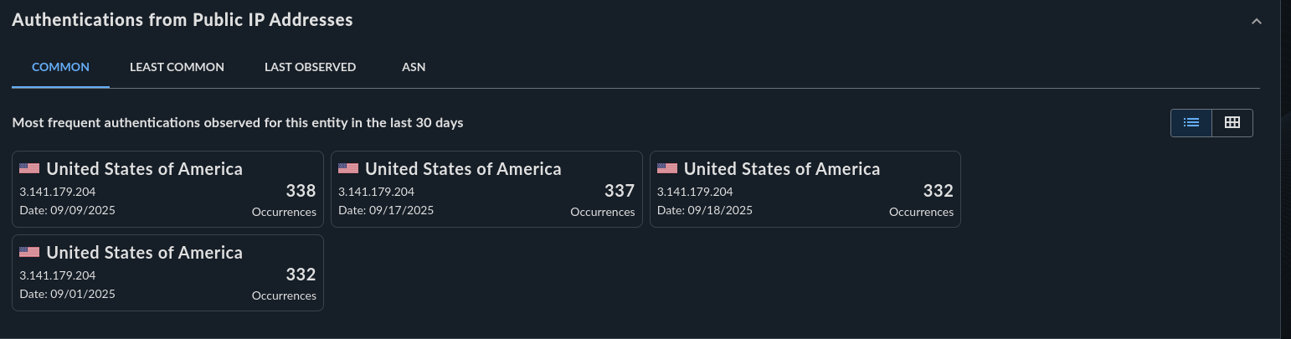This screenshot has width=1291, height=339.
Task: Open the Last Observed tab
Action: (310, 67)
